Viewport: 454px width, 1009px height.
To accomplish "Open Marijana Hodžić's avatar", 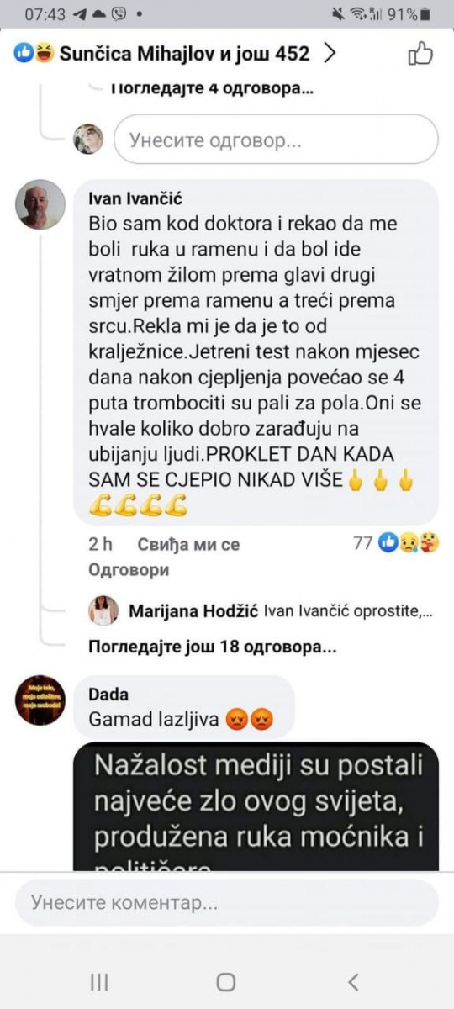I will coord(103,611).
